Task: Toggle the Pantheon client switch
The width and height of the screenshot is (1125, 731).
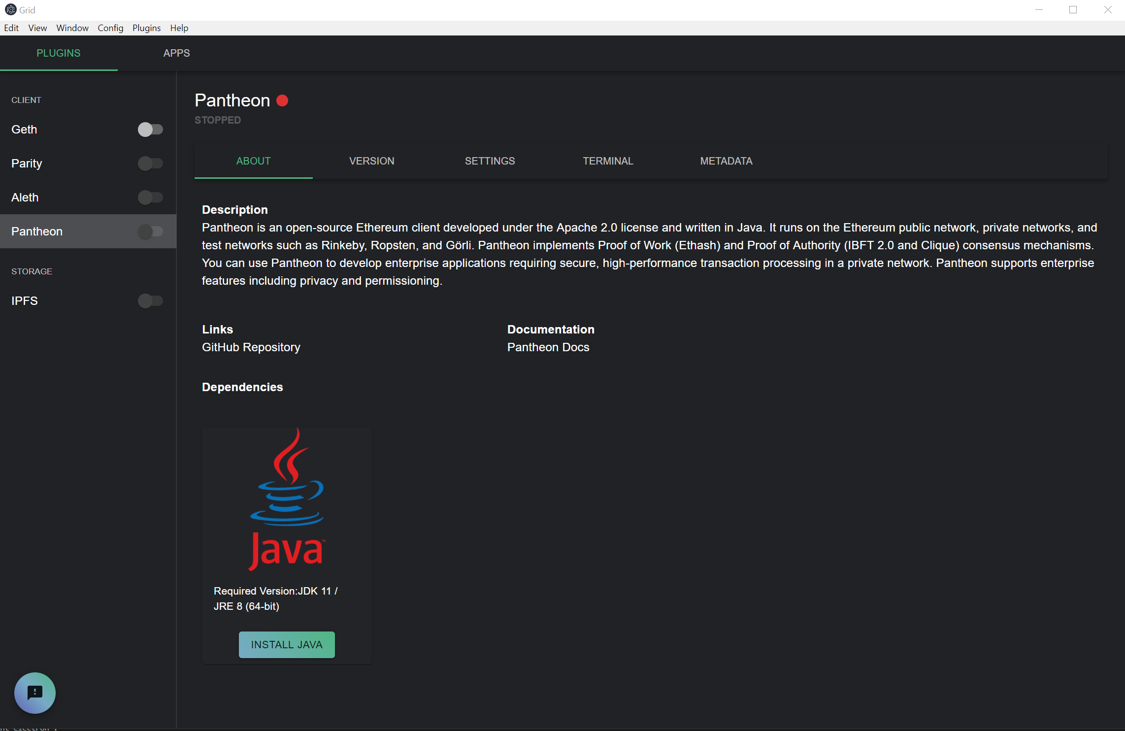Action: click(150, 232)
